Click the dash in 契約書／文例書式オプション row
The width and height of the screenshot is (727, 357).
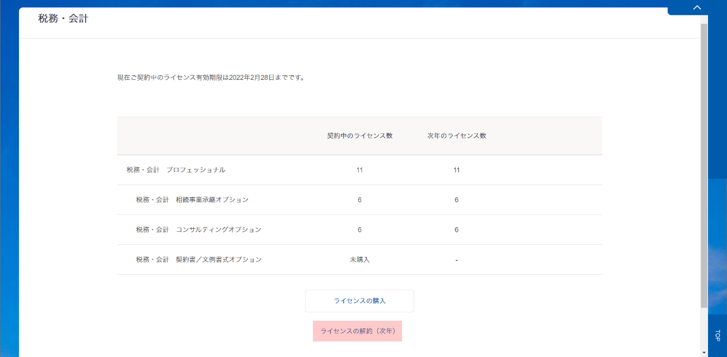(x=456, y=260)
